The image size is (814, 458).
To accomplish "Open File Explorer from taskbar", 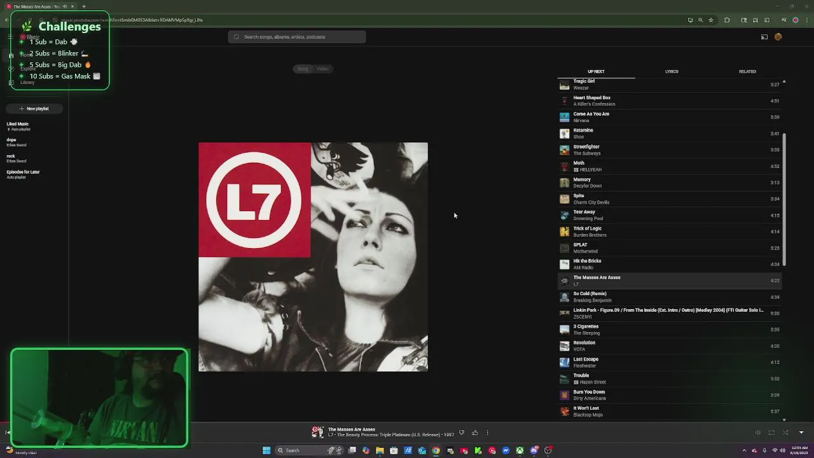I will point(380,450).
